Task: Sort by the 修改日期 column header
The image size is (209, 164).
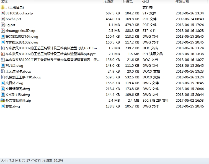Action: click(x=182, y=2)
